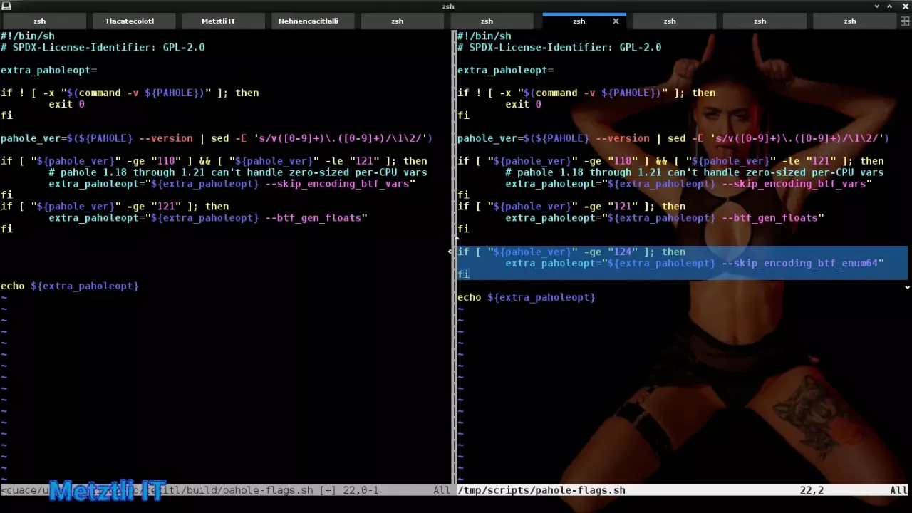
Task: Click --btf_gen_floats in left pane
Action: [313, 218]
